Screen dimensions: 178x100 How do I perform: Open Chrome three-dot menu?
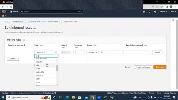coord(175,7)
